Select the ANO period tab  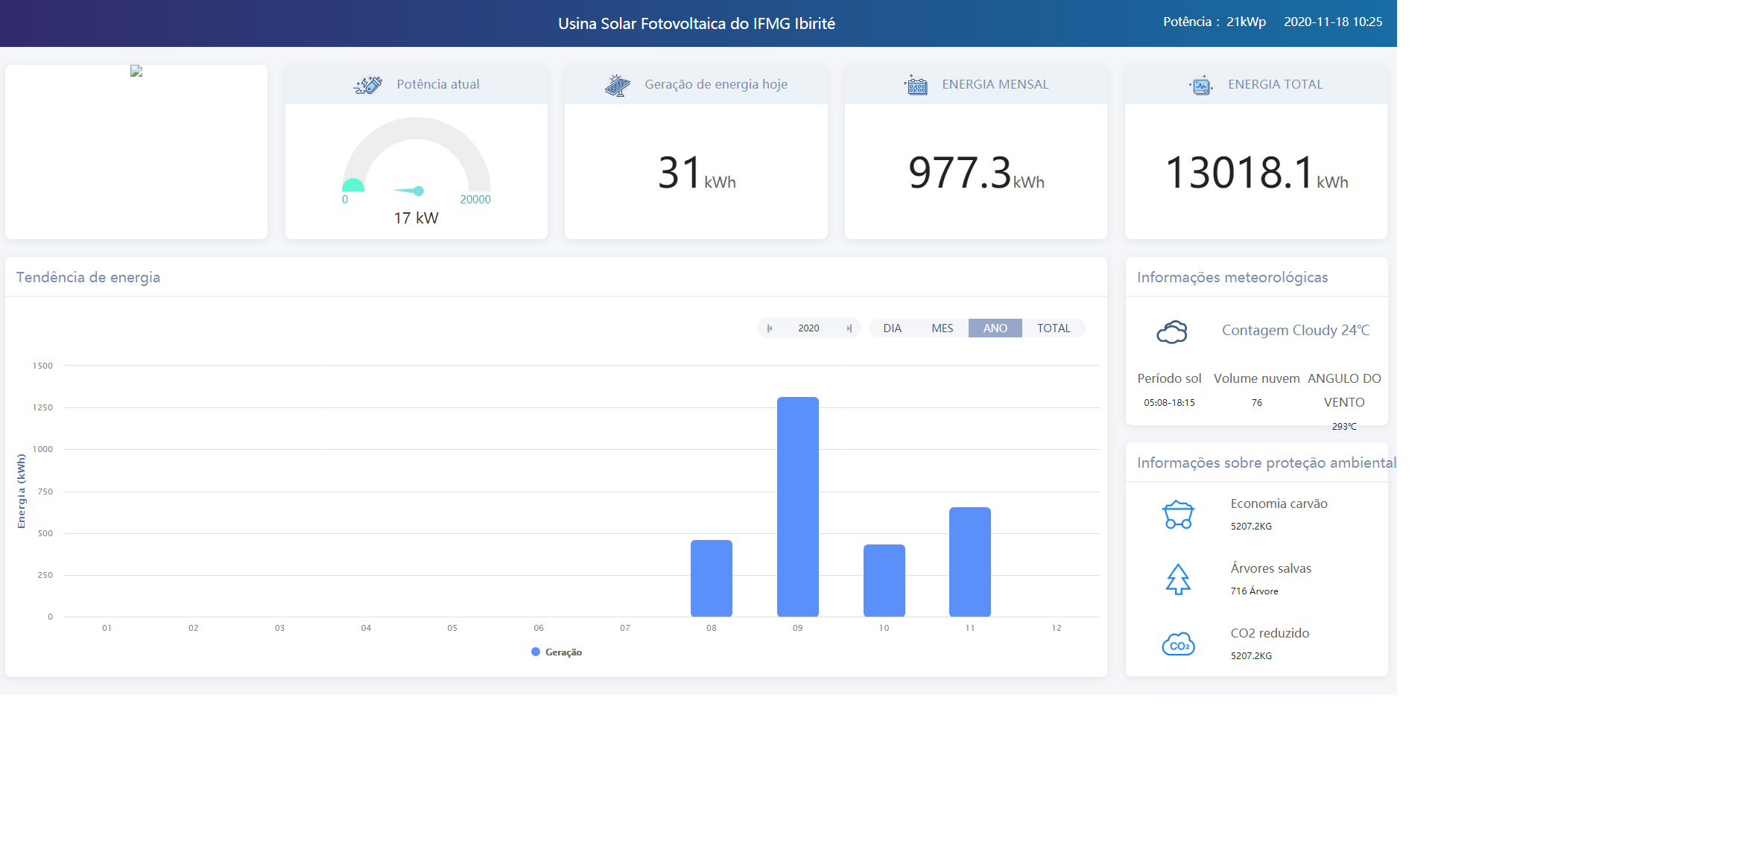(x=995, y=328)
